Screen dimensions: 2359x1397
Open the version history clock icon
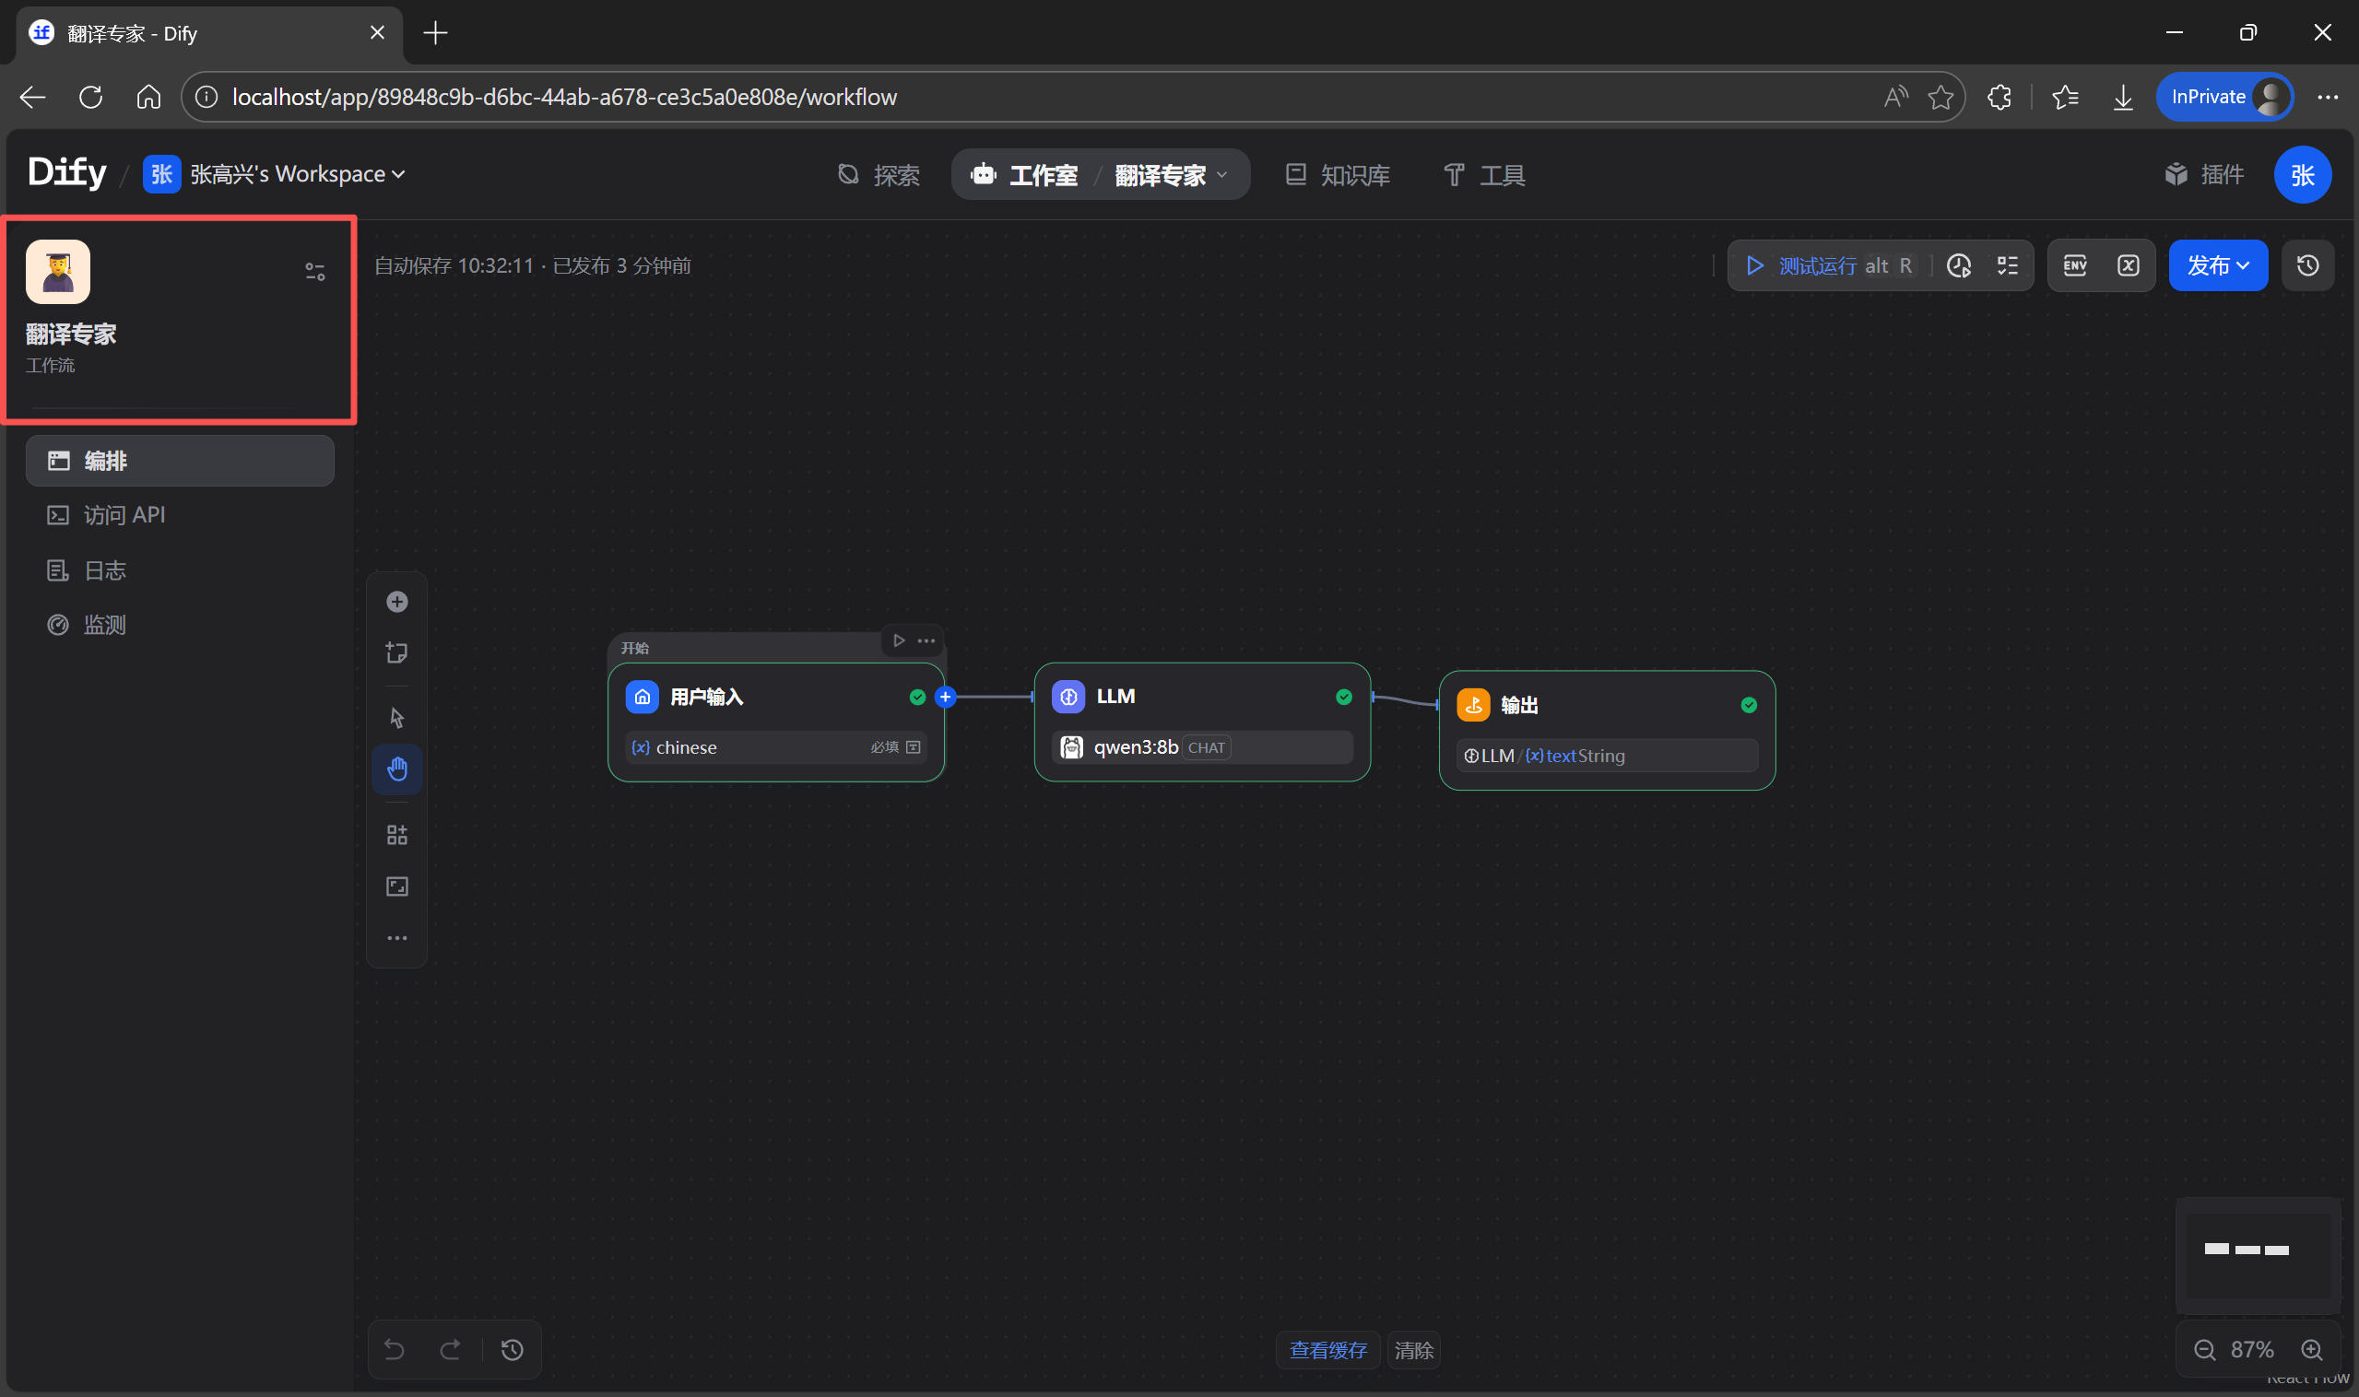[x=2307, y=265]
